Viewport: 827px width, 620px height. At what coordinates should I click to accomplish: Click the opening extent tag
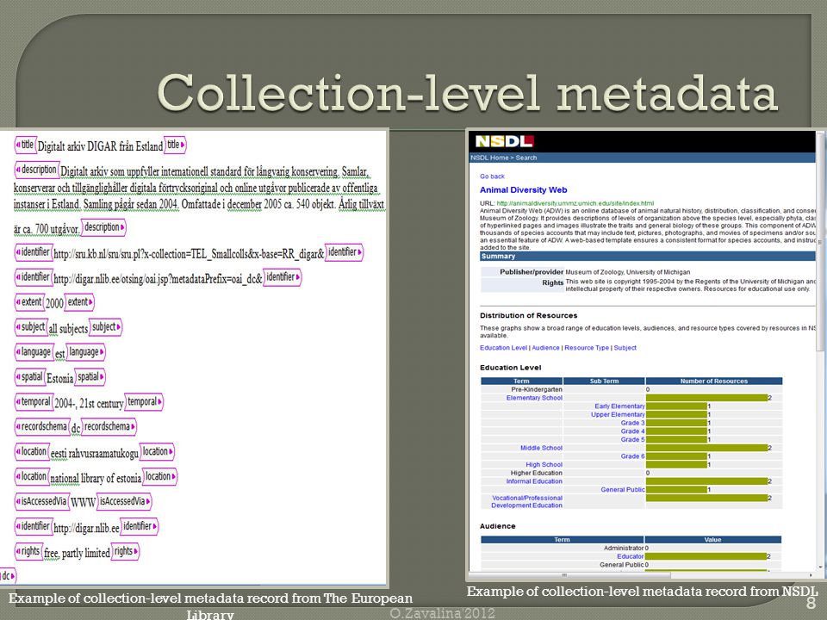(x=28, y=302)
